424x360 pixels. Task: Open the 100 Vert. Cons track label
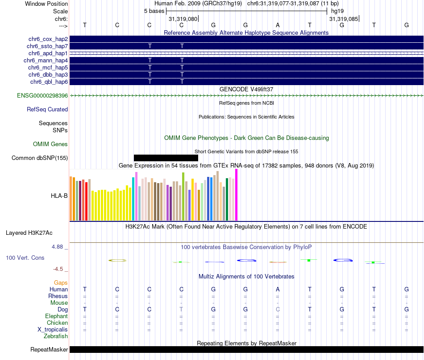(x=25, y=258)
